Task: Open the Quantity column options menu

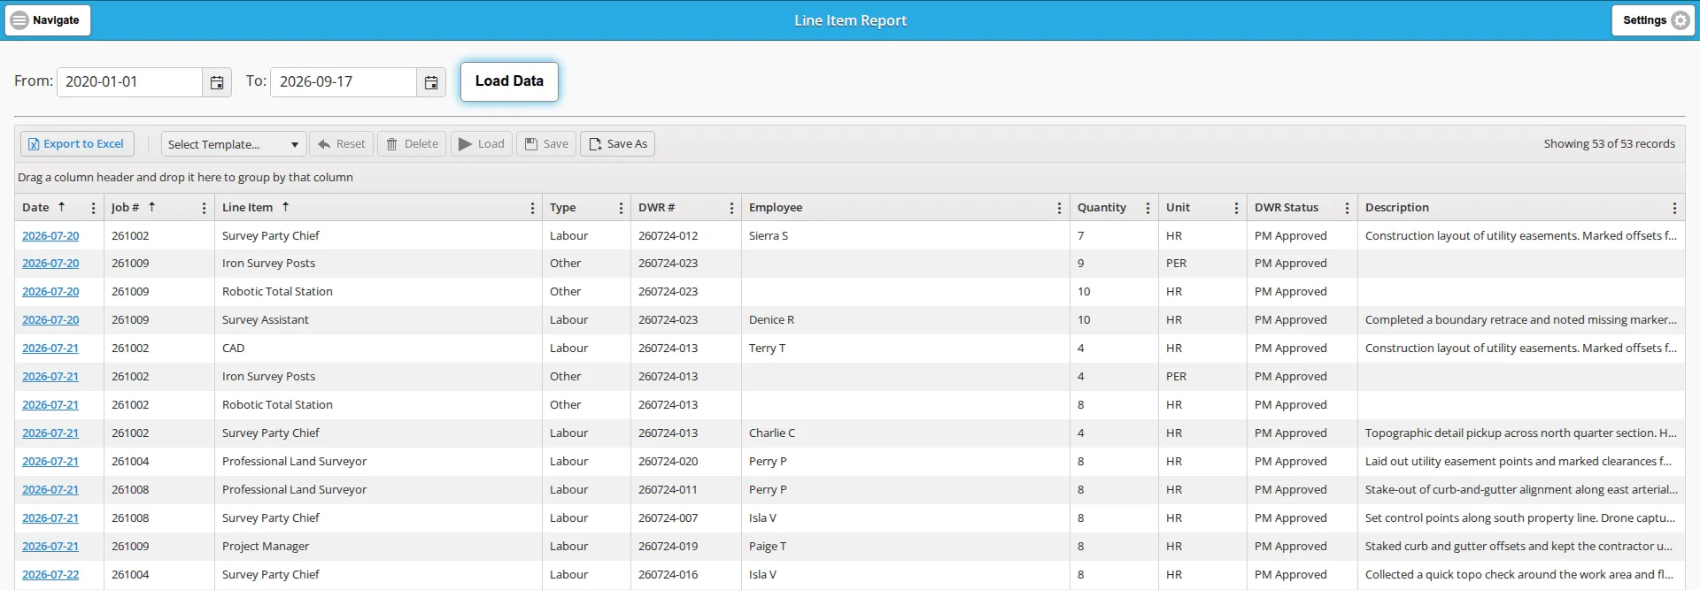Action: pos(1147,208)
